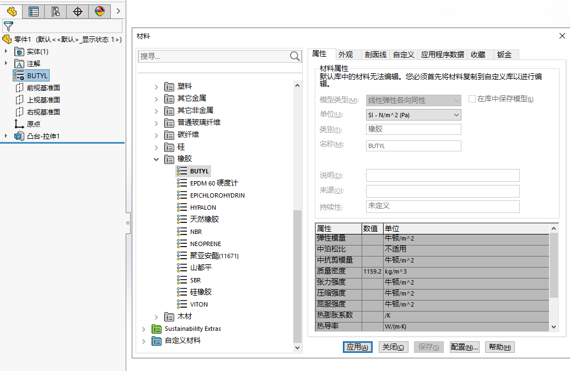
Task: Click the 上视基准面 plane icon
Action: pos(19,100)
